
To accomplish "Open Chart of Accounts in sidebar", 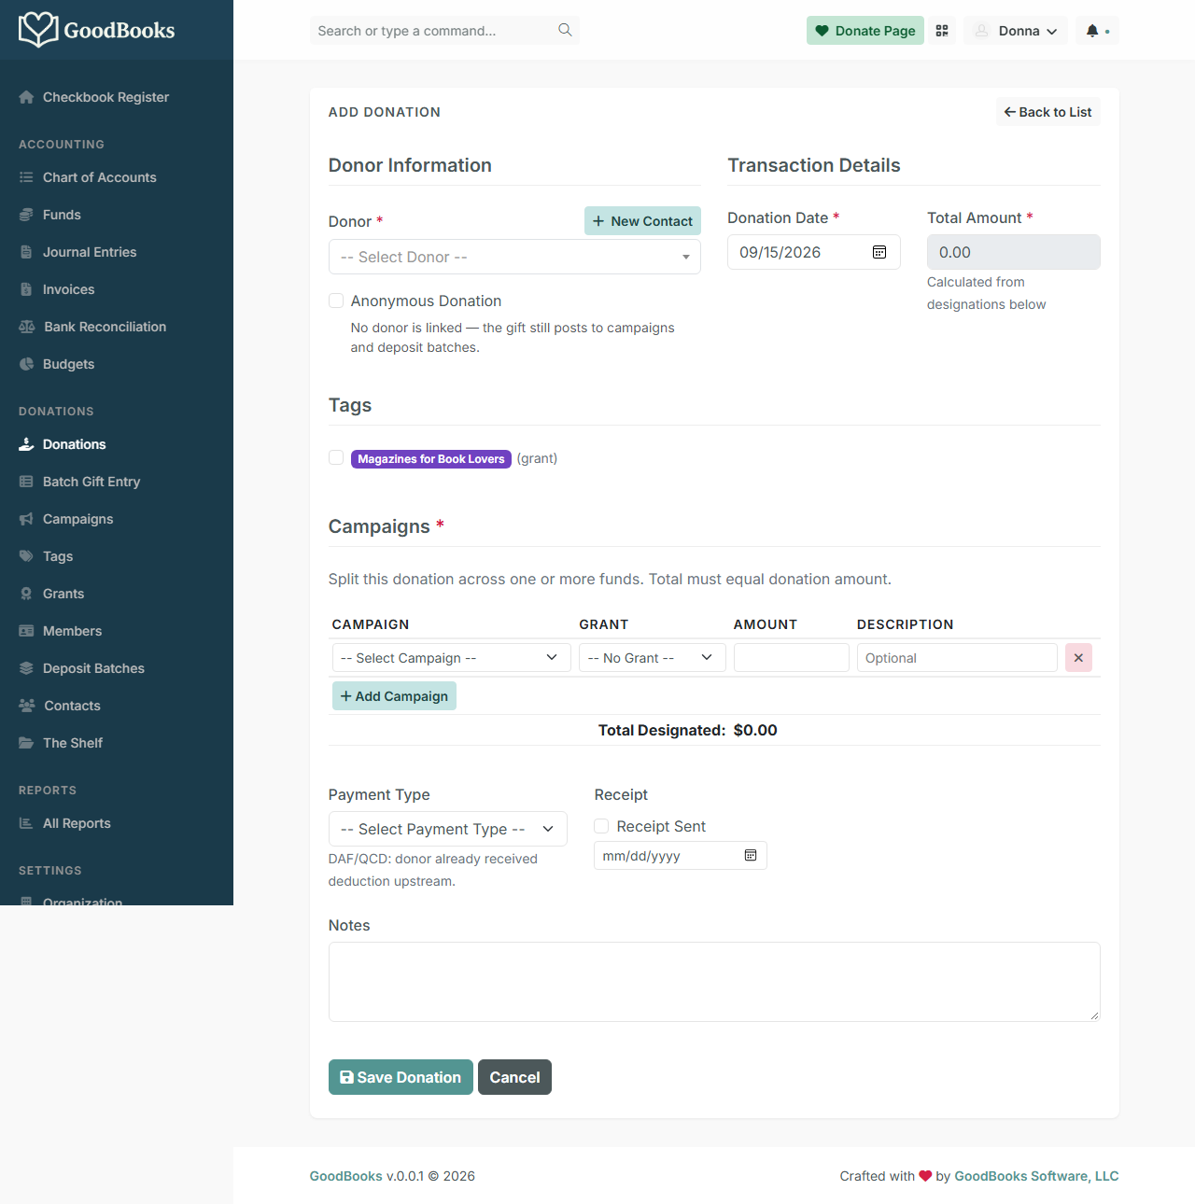I will click(99, 177).
